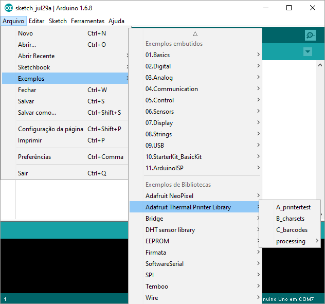The image size is (325, 304).
Task: Select the Exemplos menu entry
Action: 65,78
